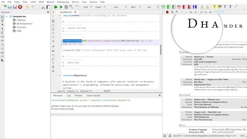This screenshot has width=247, height=139.
Task: Click the green add-table-row icon
Action: [163, 7]
